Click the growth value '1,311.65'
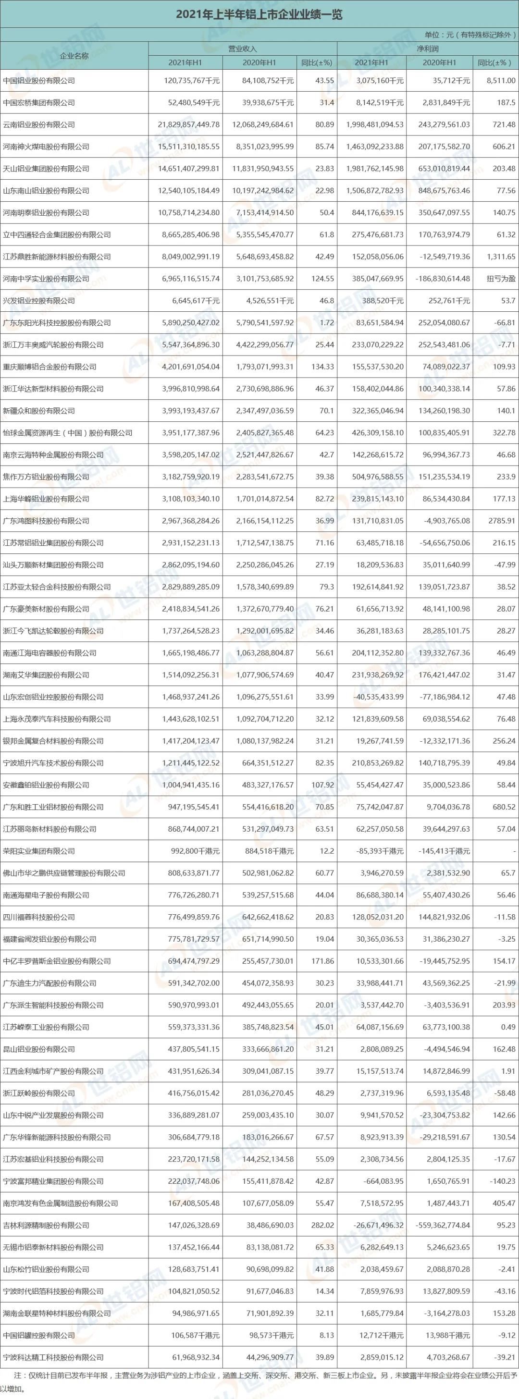This screenshot has width=519, height=1399. point(501,257)
